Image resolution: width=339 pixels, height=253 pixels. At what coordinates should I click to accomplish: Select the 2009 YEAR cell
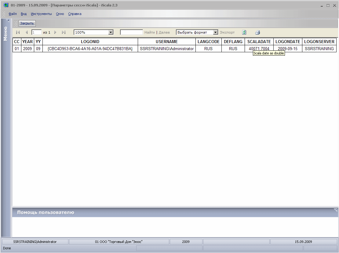[27, 49]
